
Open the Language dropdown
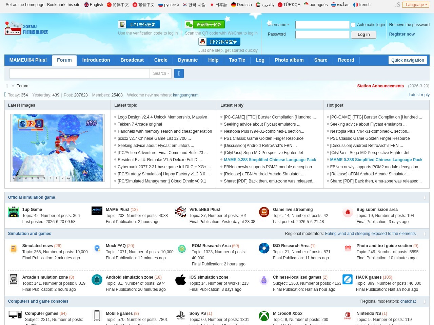click(415, 5)
